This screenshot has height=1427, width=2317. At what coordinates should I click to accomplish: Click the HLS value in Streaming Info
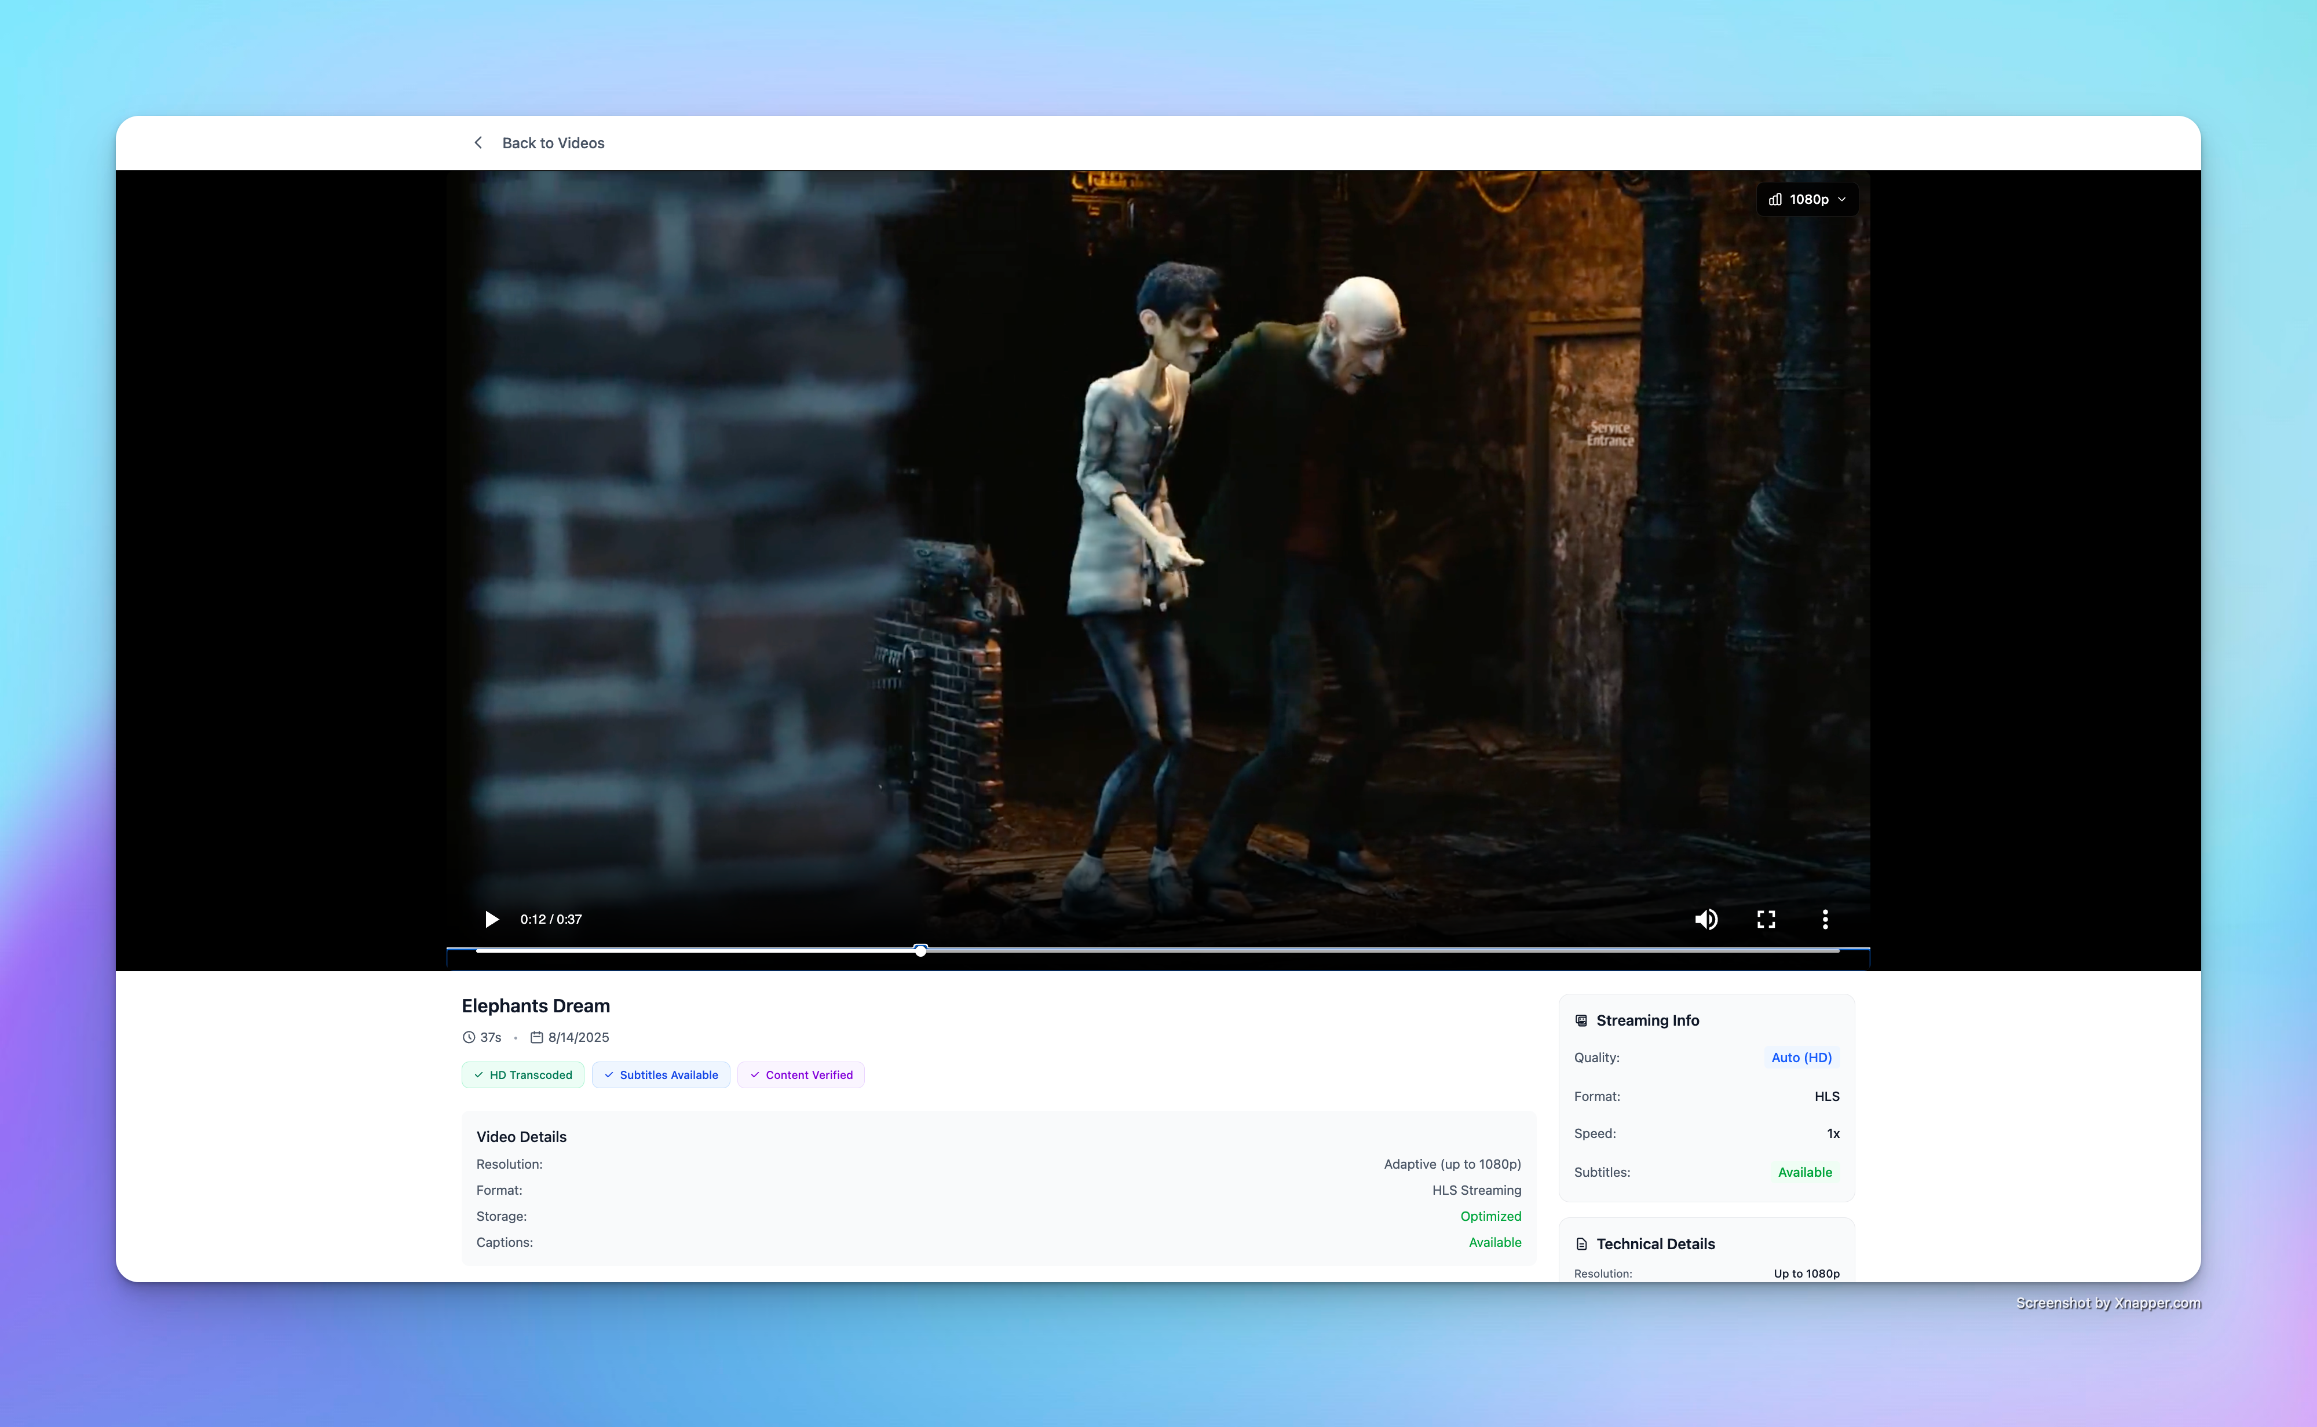pyautogui.click(x=1827, y=1097)
